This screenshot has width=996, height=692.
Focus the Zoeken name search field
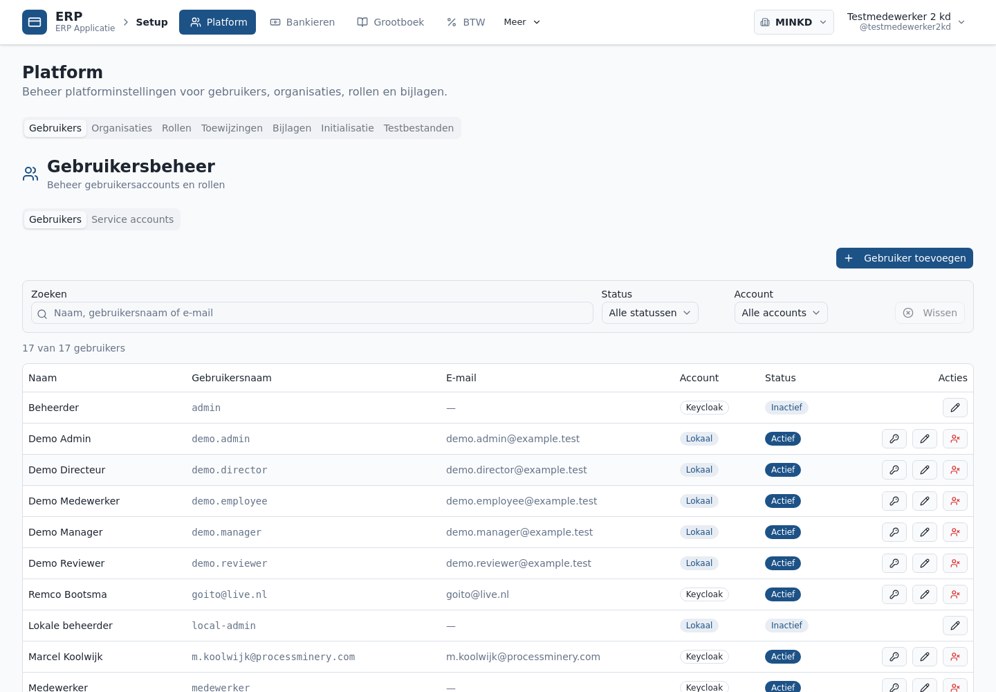pyautogui.click(x=312, y=313)
